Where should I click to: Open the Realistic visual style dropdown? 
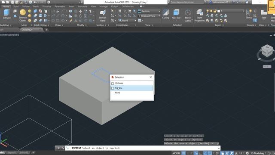149,11
